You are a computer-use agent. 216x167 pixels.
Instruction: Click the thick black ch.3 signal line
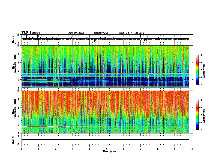[x=105, y=140]
